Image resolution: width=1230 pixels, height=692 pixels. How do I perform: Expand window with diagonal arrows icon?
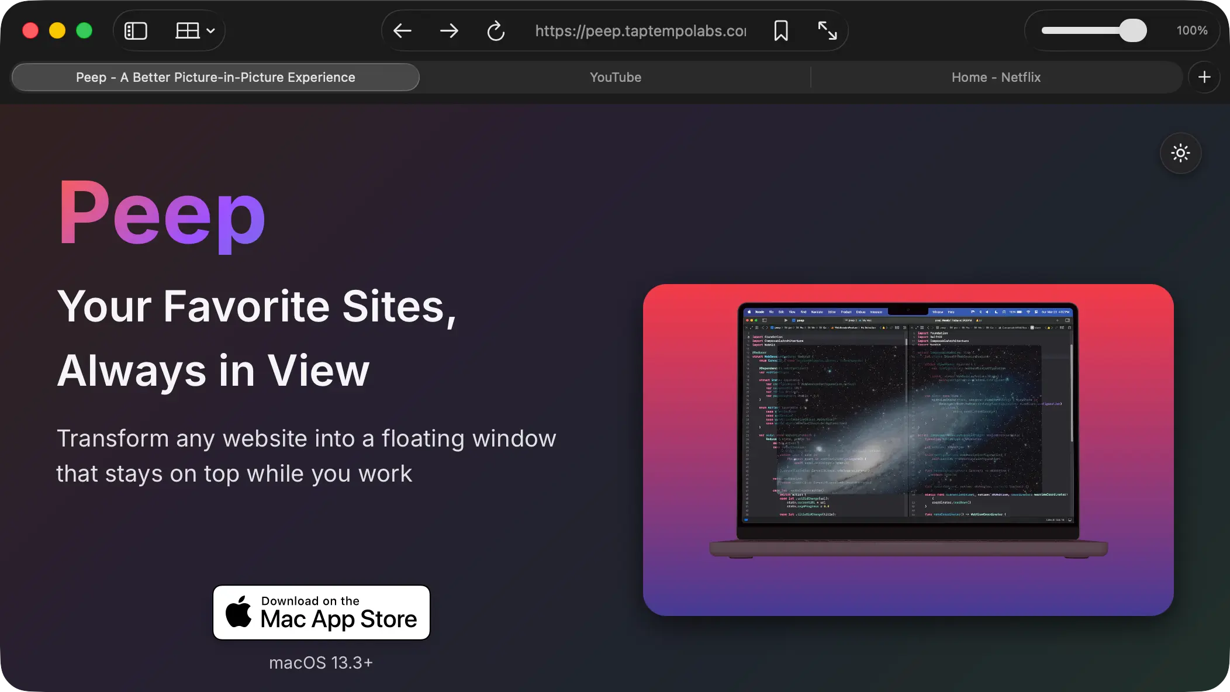coord(827,30)
